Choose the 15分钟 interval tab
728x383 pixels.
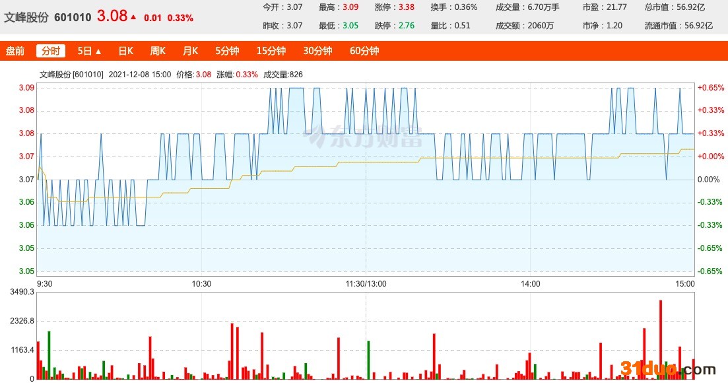(x=271, y=51)
